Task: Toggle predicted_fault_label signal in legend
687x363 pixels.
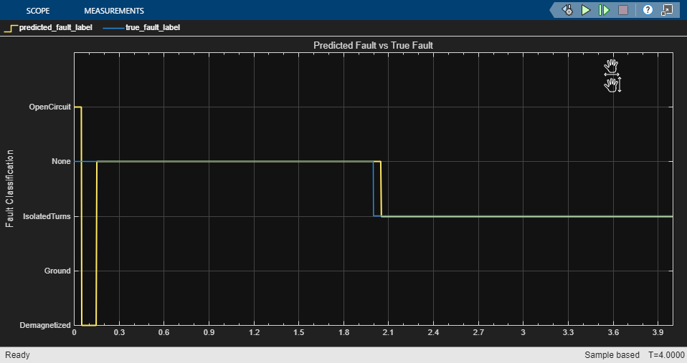Action: tap(55, 28)
